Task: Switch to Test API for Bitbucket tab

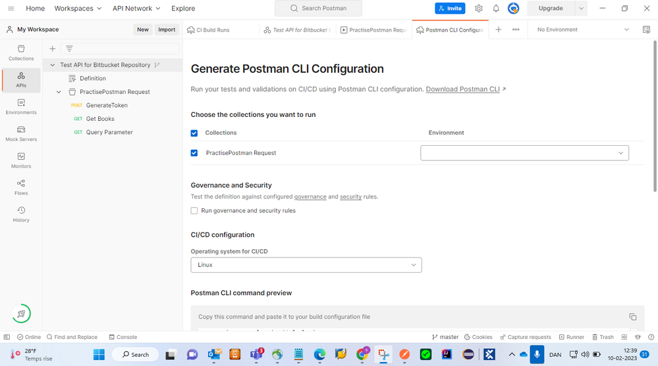Action: click(x=297, y=30)
